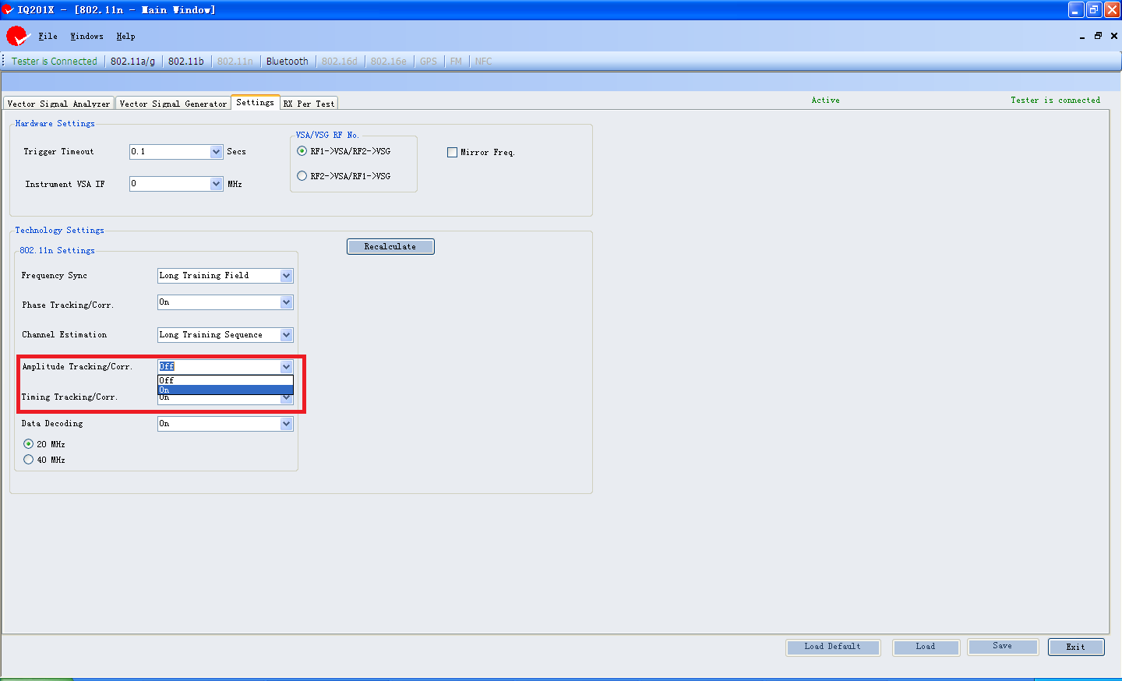Open the File menu

[48, 36]
